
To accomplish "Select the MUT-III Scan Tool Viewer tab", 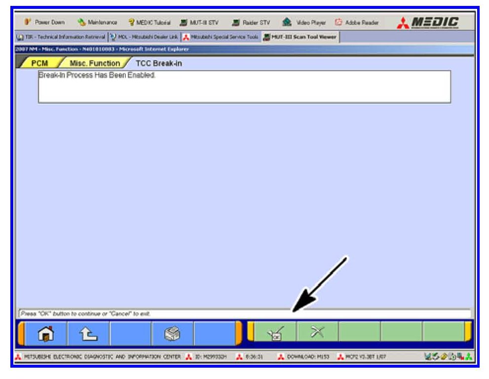I will click(x=300, y=37).
